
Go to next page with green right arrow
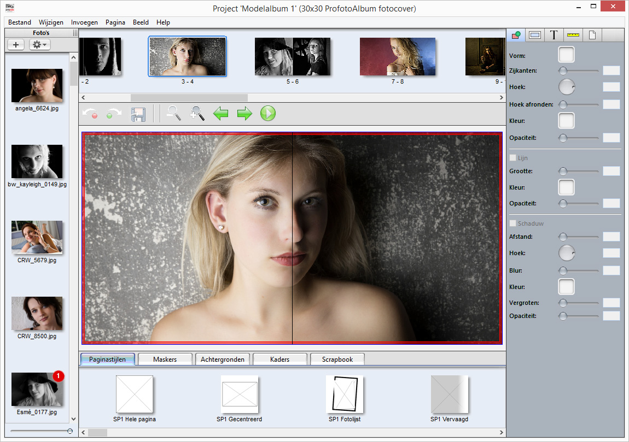pos(244,114)
